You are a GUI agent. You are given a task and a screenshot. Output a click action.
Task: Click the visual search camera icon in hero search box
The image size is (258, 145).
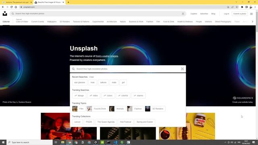[182, 69]
